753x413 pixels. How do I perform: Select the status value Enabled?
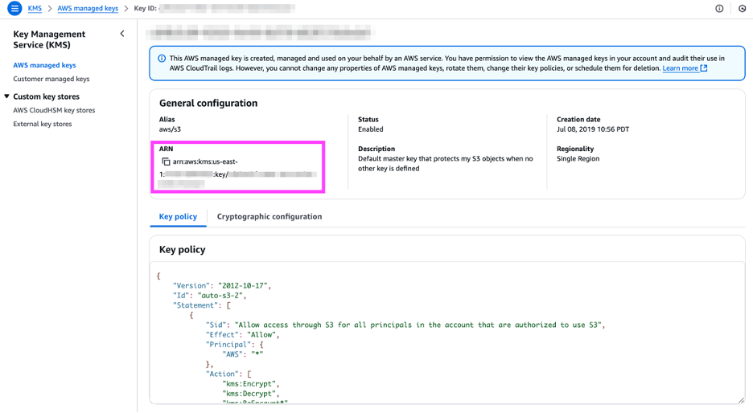click(x=371, y=129)
